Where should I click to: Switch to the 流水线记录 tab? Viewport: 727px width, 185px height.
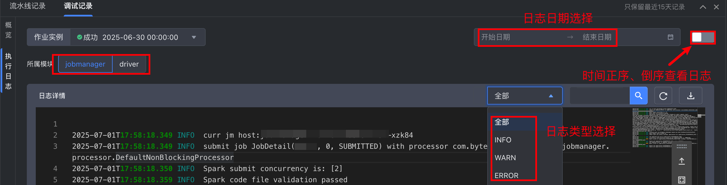pyautogui.click(x=28, y=6)
